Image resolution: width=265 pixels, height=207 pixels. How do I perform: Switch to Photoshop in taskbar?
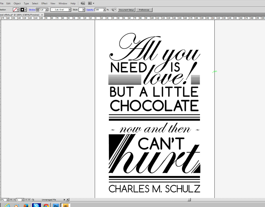(56, 205)
